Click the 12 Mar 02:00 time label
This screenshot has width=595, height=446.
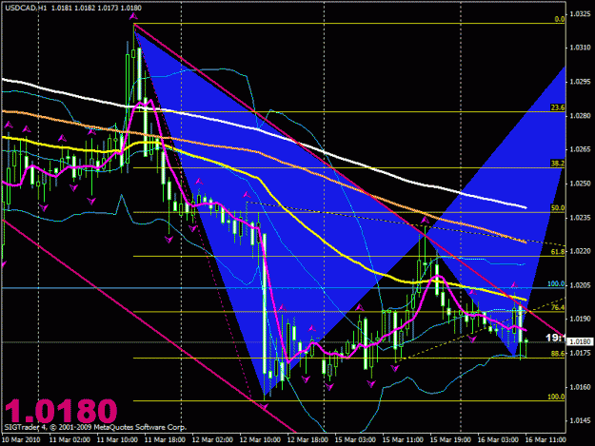(x=212, y=440)
